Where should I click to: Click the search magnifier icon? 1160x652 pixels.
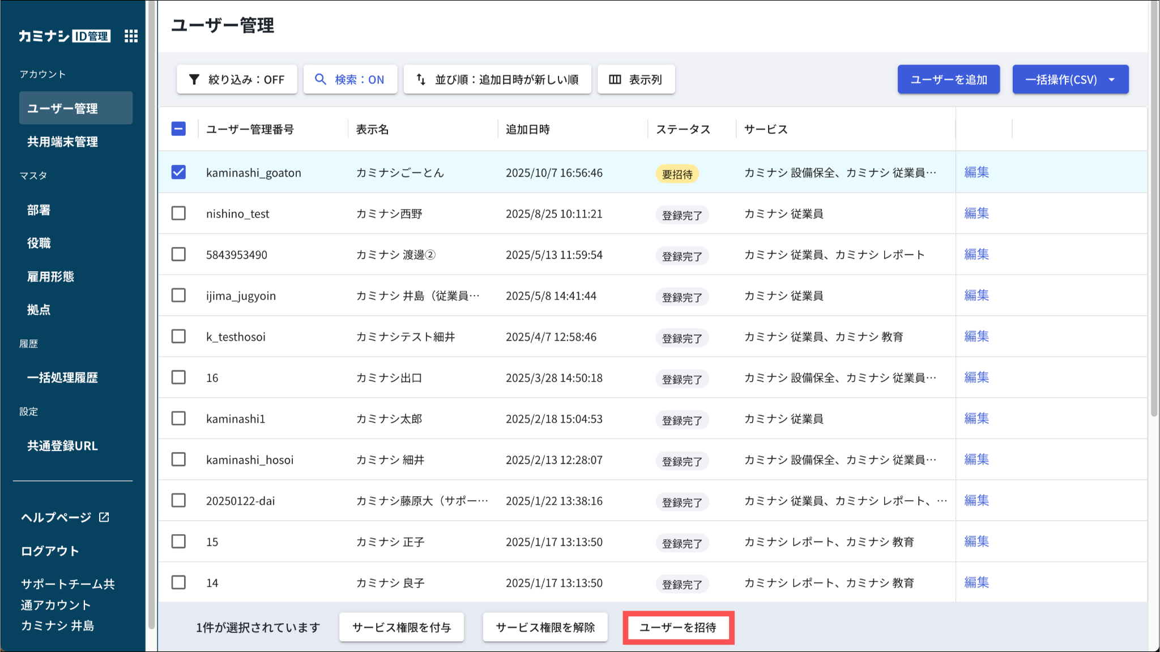coord(321,79)
